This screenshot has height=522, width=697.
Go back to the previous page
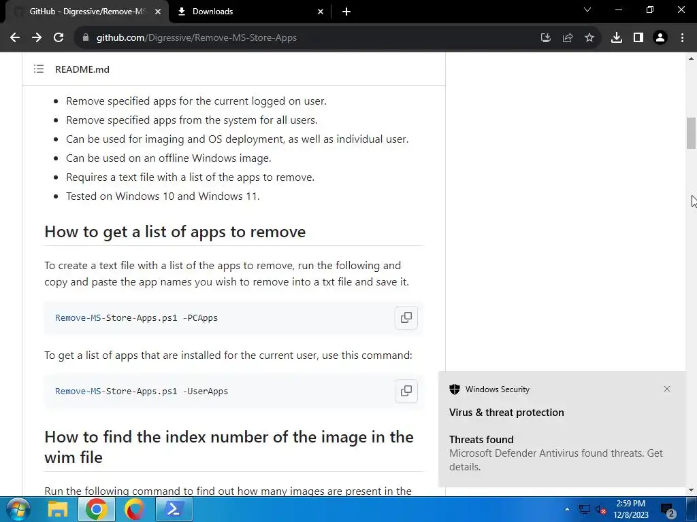pos(15,38)
